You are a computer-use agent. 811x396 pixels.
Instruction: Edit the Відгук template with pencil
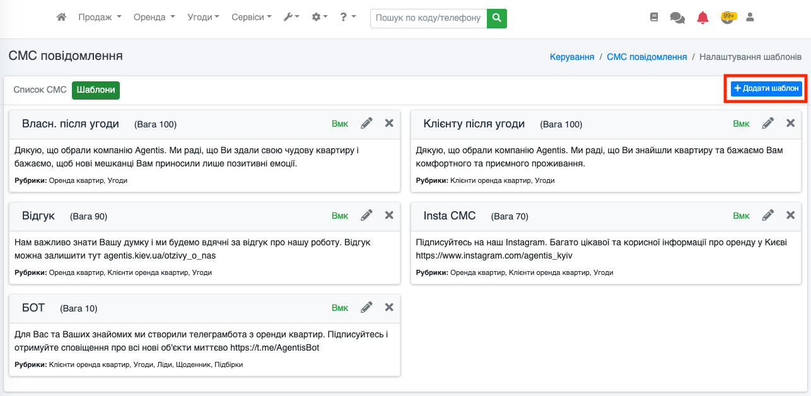[366, 216]
